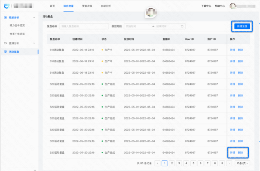The width and height of the screenshot is (260, 171).
Task: Navigate to page 8
Action: click(x=215, y=163)
